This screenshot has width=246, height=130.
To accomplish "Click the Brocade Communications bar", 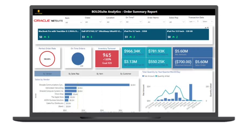I will tap(97, 85).
